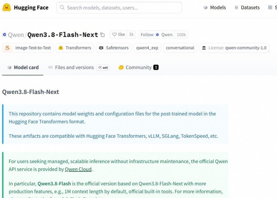Switch to the Model card tab
This screenshot has width=277, height=198.
[x=23, y=67]
